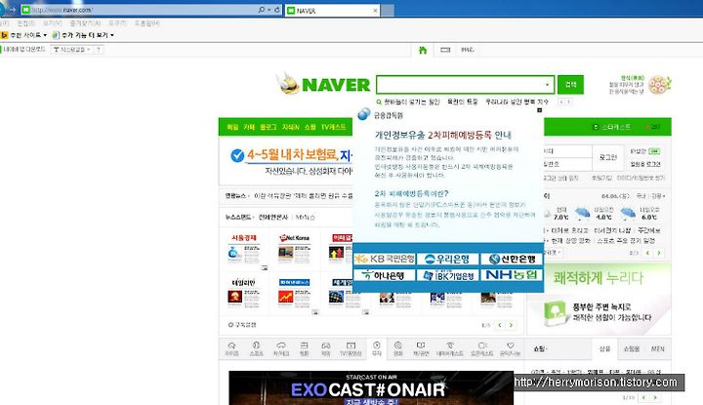Open the 도구(T) menu
The width and height of the screenshot is (703, 405).
[x=118, y=22]
